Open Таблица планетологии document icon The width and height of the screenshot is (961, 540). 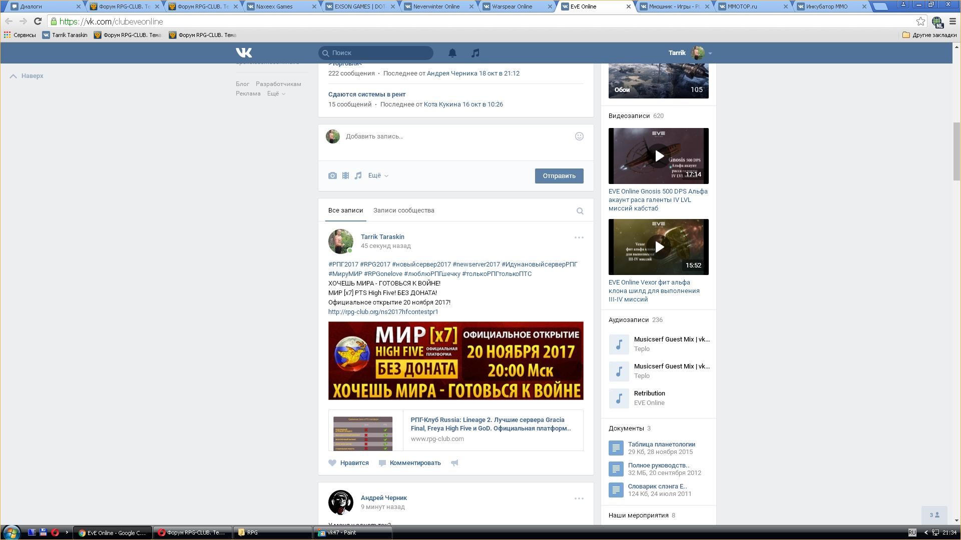coord(616,448)
